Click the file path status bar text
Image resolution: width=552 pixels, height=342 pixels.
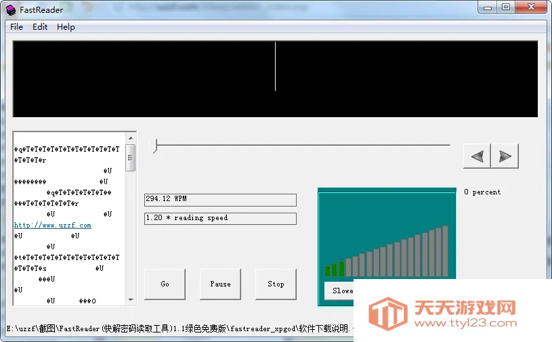coord(179,328)
